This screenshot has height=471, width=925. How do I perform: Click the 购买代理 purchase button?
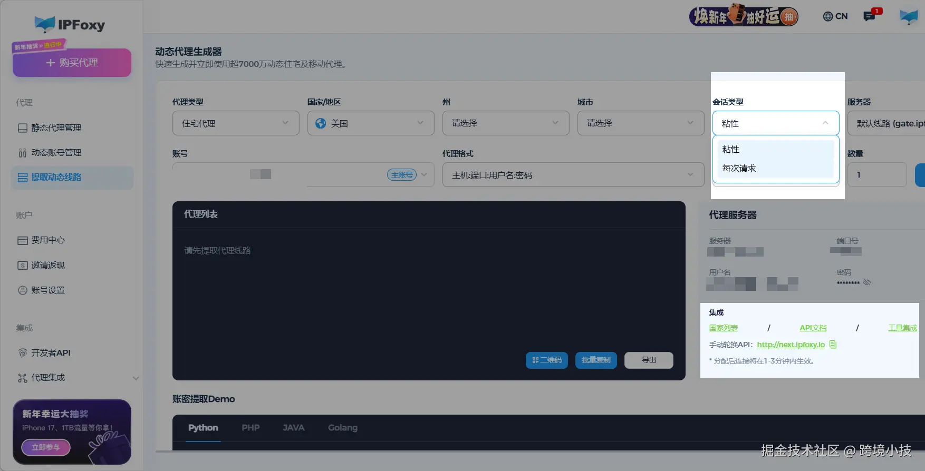(72, 63)
